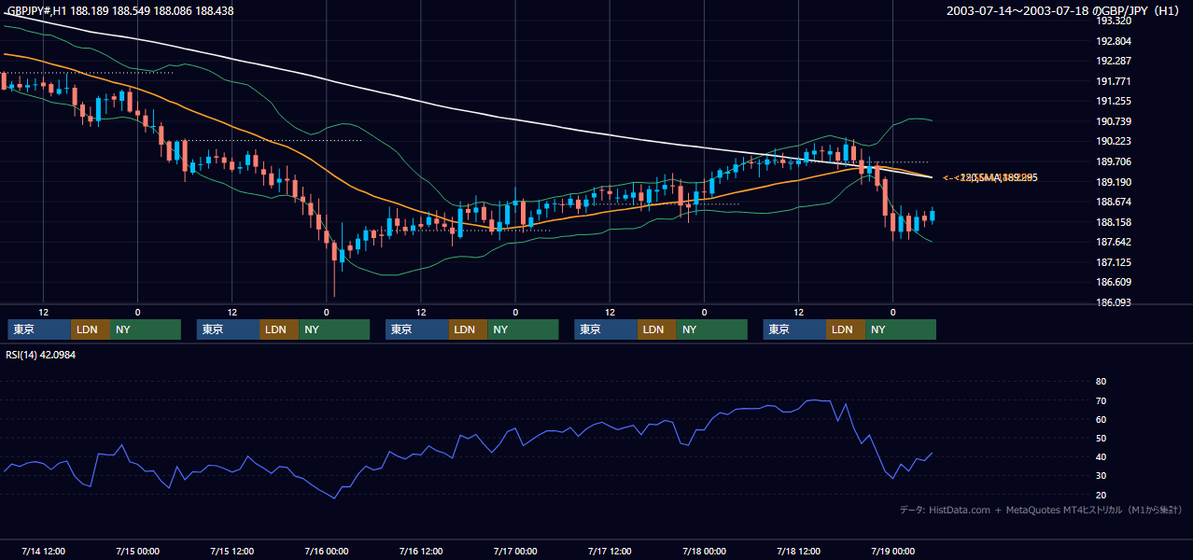Image resolution: width=1193 pixels, height=560 pixels.
Task: Click the NY session block above 7/17 00:00
Action: tap(523, 329)
